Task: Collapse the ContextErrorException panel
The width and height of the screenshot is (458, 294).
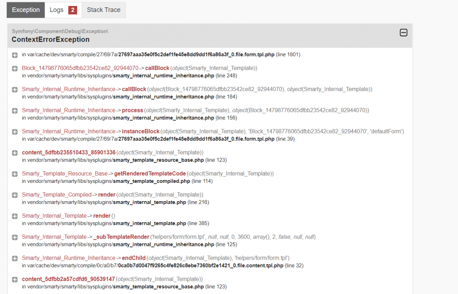Action: [403, 32]
